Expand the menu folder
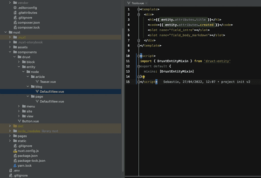261x178 pixels. (19, 106)
